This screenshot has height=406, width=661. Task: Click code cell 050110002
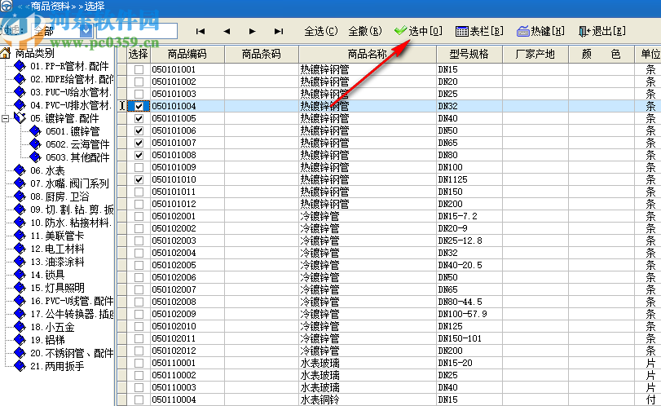click(187, 375)
